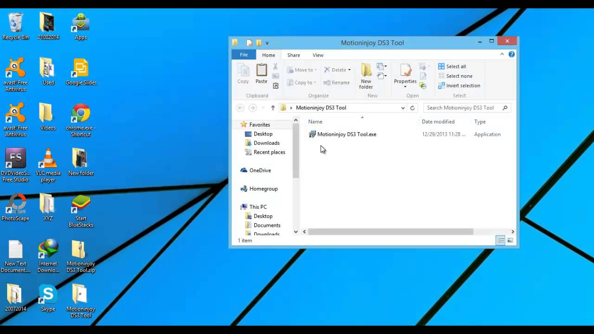Select Homegroup in the navigation pane
The width and height of the screenshot is (594, 334).
(263, 189)
